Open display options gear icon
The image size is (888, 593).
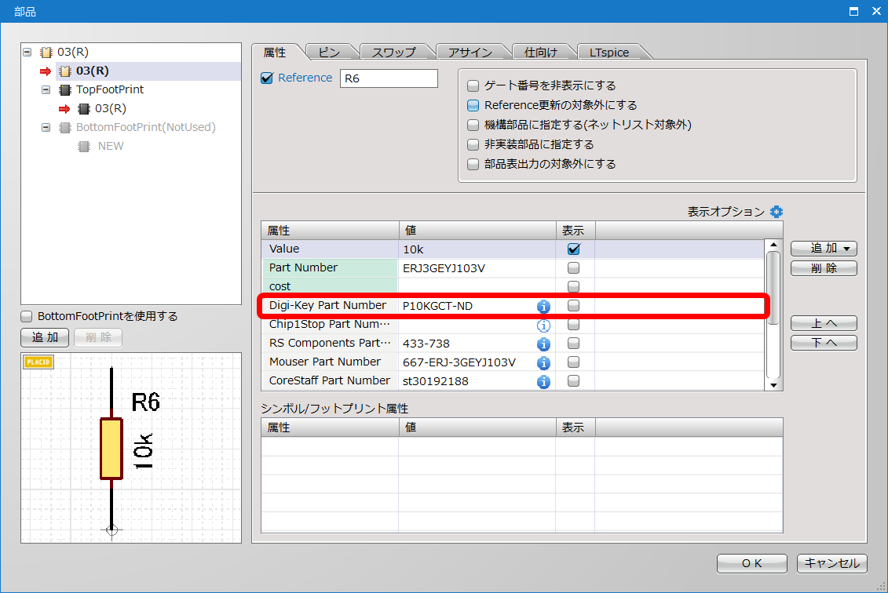click(x=777, y=212)
